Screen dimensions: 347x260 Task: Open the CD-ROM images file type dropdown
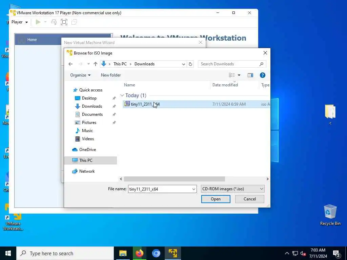[x=232, y=189]
